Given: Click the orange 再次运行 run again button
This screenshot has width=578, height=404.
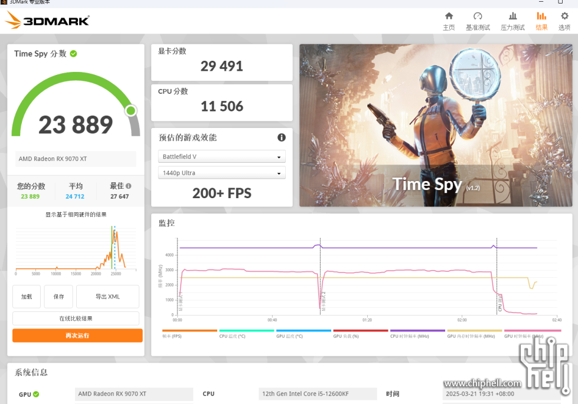Looking at the screenshot, I should point(77,336).
